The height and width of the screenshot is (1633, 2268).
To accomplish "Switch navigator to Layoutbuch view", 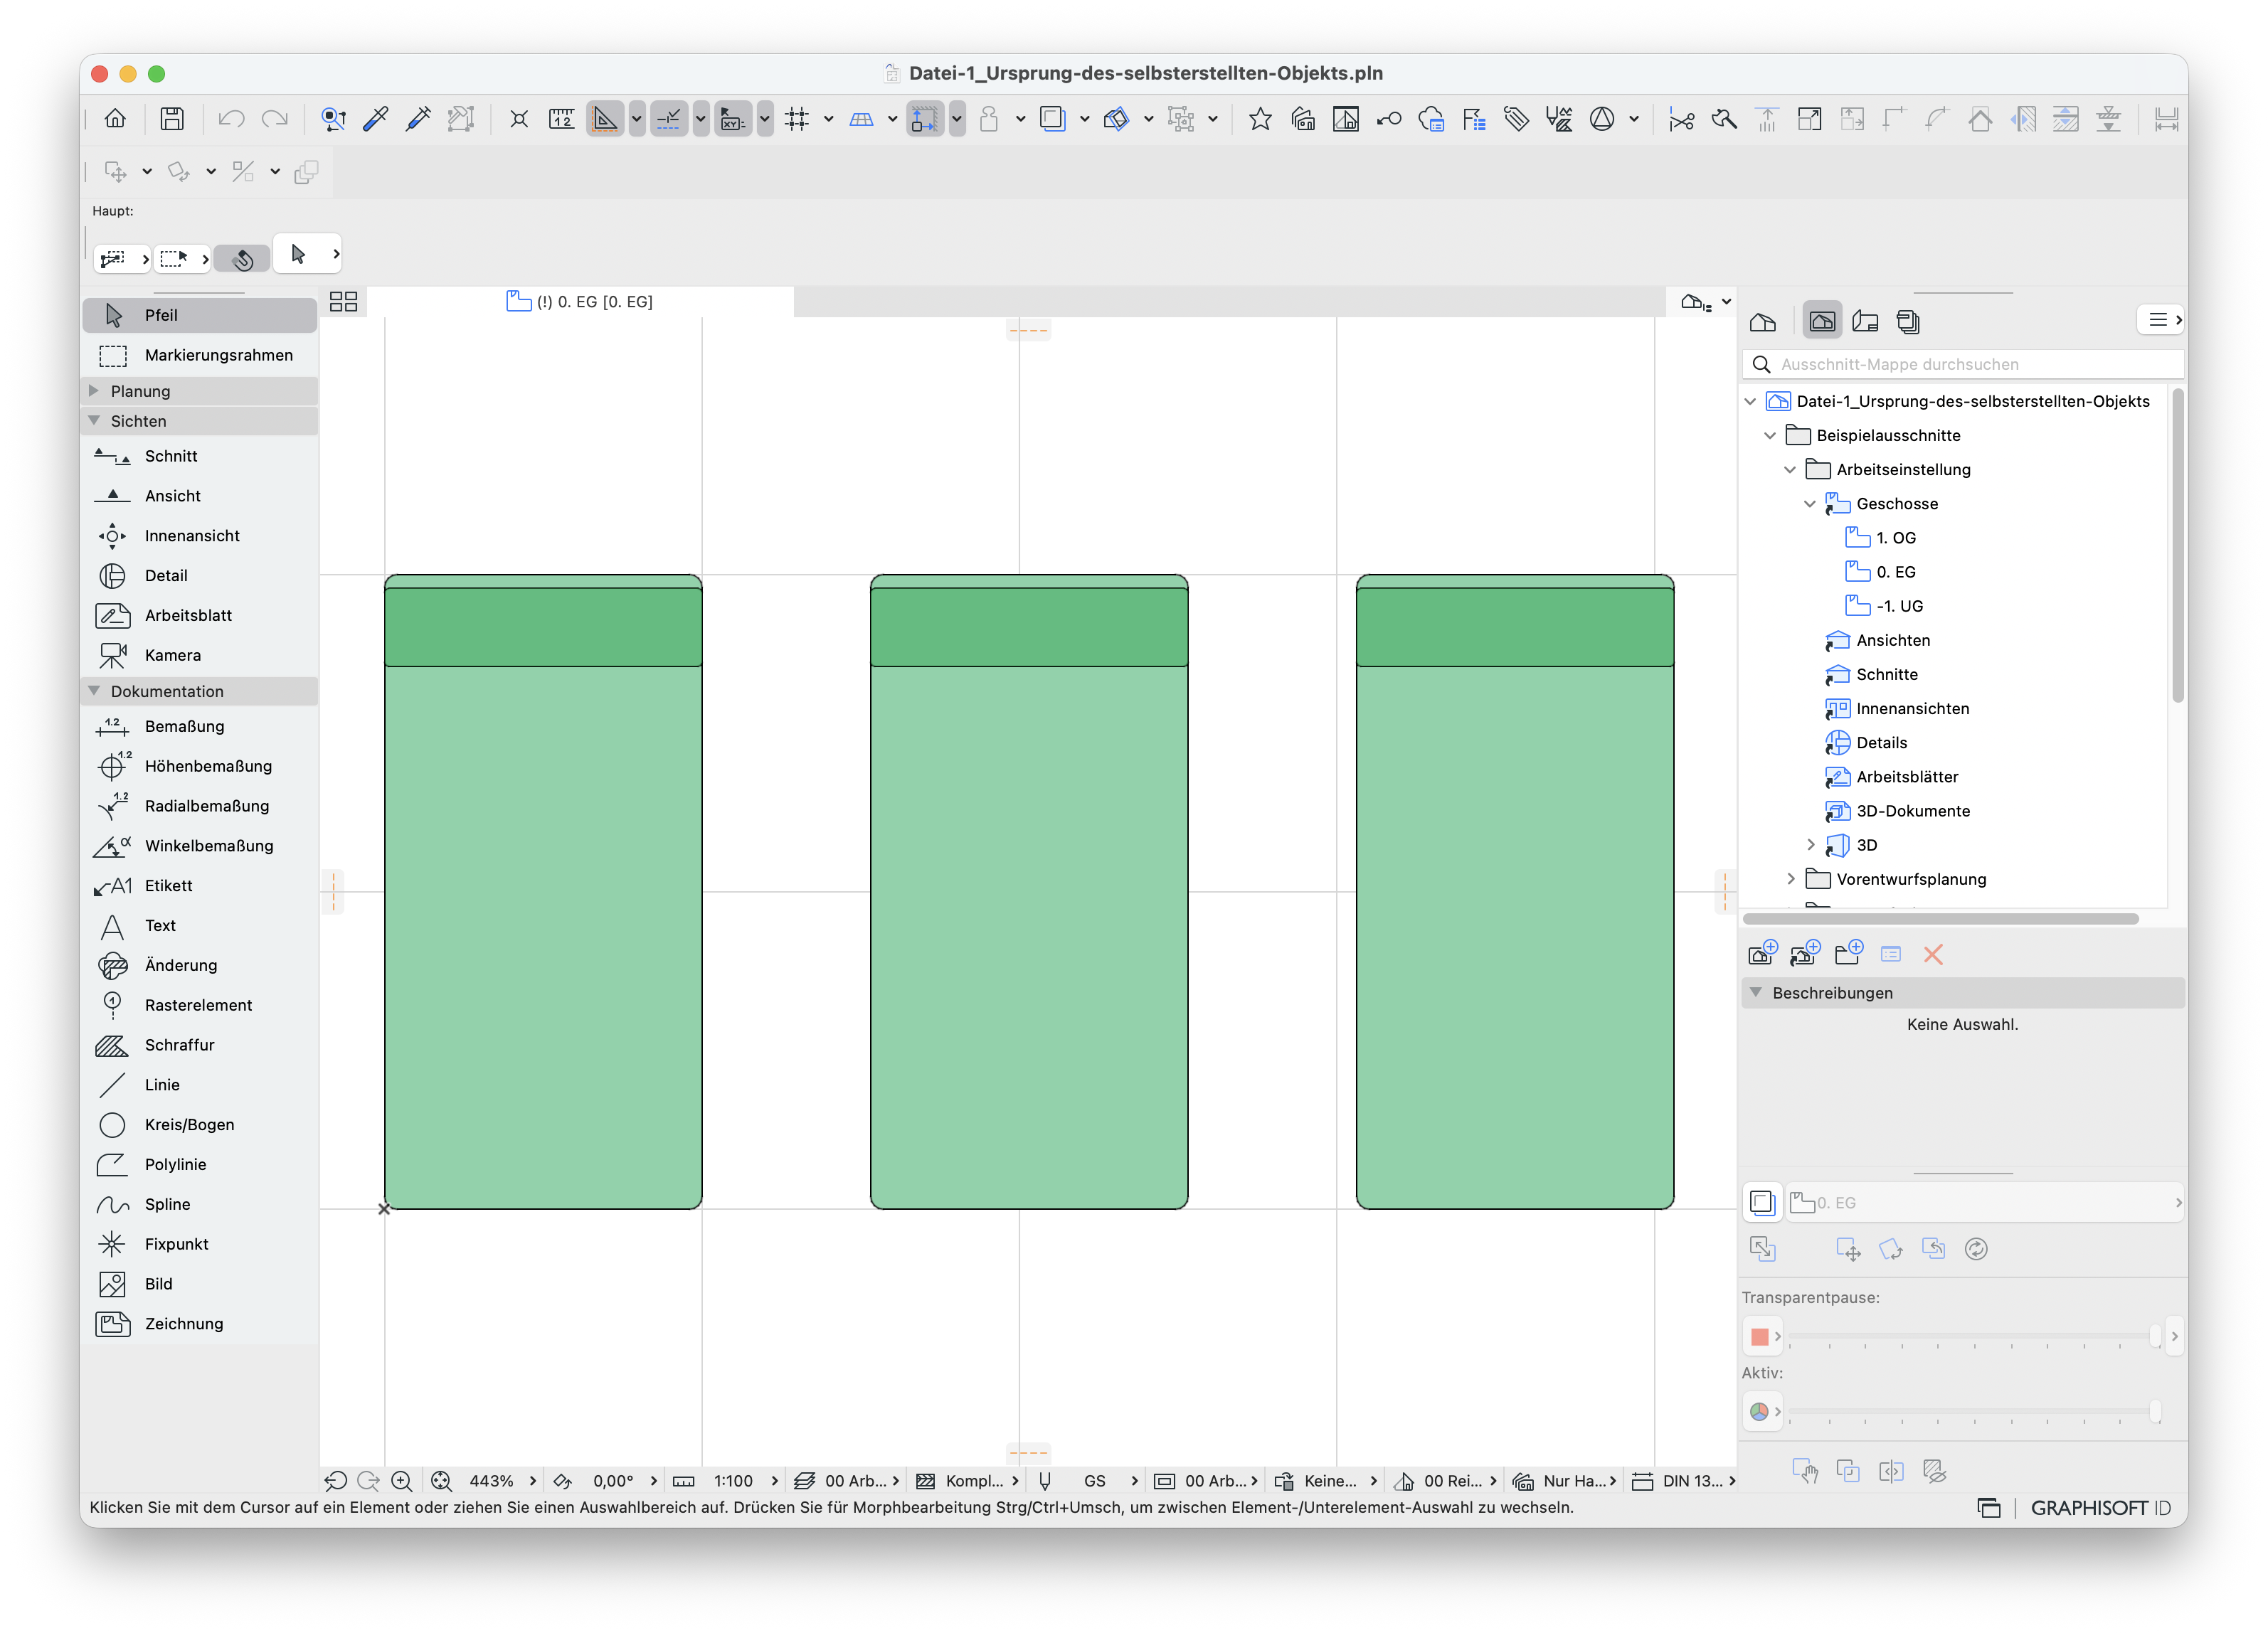I will point(1865,321).
